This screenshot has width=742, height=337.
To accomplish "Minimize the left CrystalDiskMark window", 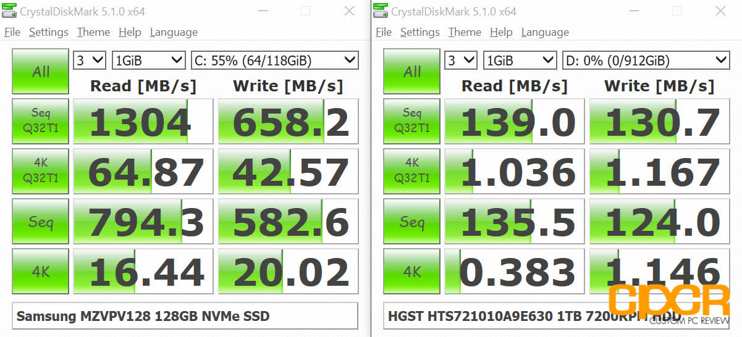I will tap(263, 11).
